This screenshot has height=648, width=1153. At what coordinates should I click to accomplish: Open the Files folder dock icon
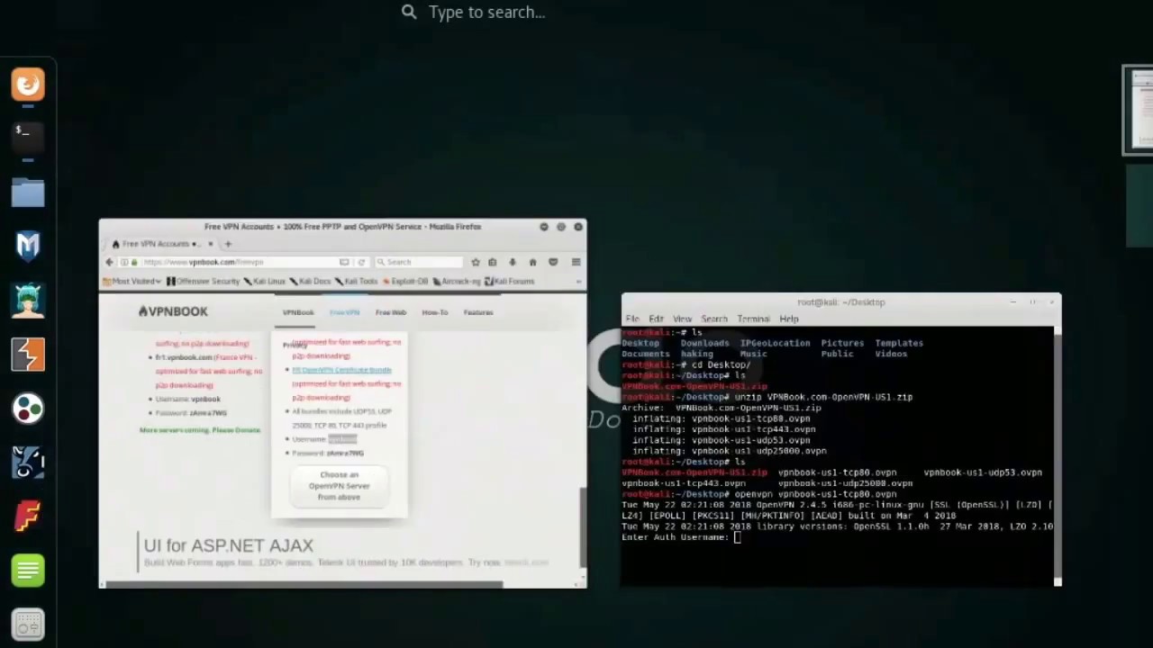28,193
